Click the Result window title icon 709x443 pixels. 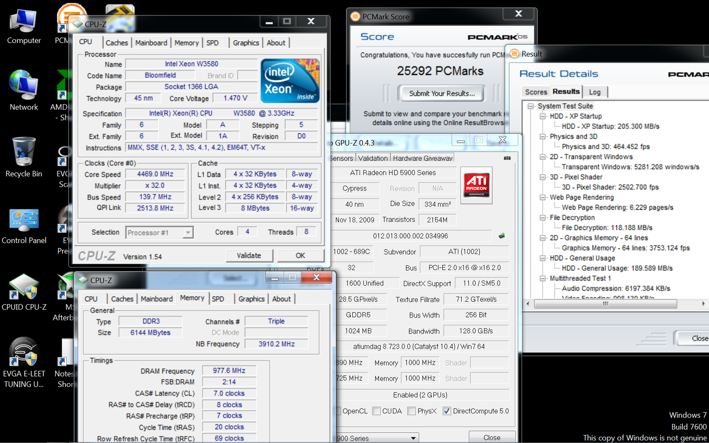coord(514,54)
